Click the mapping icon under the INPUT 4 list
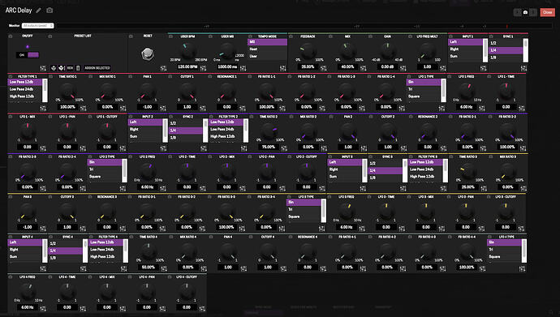 [43, 268]
